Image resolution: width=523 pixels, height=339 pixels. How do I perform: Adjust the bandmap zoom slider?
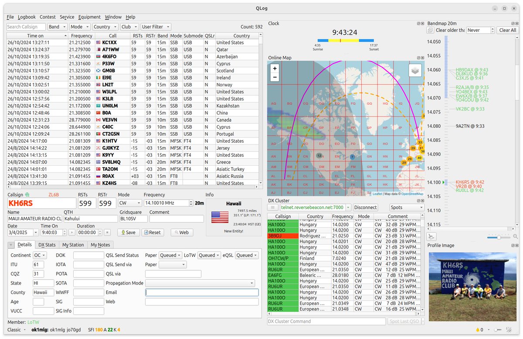click(x=499, y=237)
